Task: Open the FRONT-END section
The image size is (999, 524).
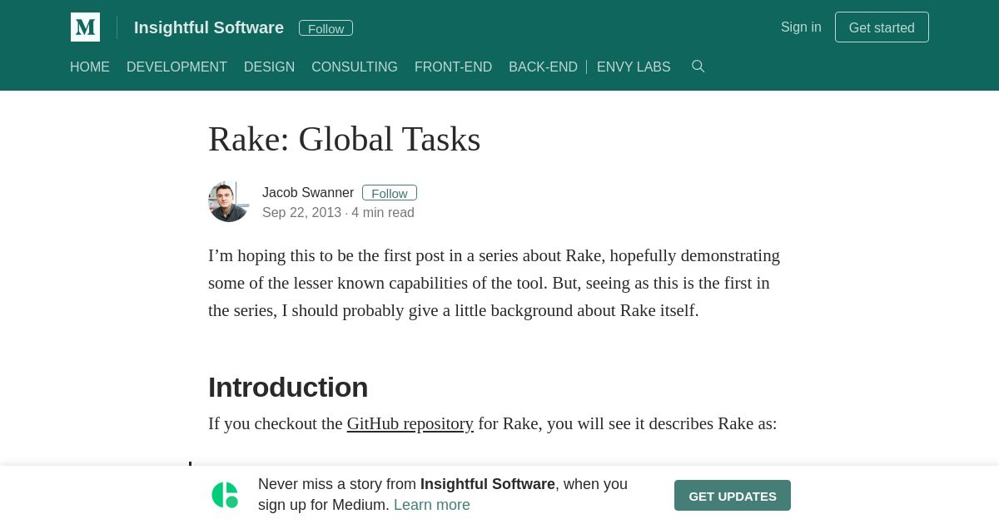Action: click(453, 67)
